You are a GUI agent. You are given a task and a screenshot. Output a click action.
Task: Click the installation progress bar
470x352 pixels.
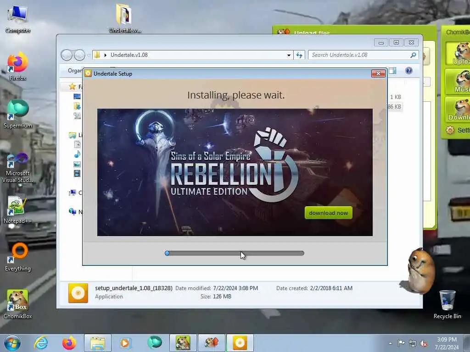click(235, 253)
